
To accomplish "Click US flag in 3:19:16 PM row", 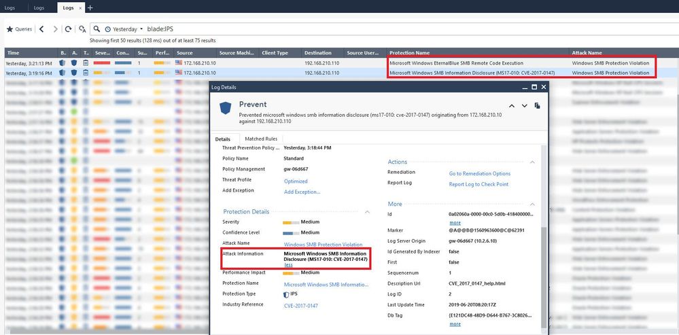I will tap(179, 73).
